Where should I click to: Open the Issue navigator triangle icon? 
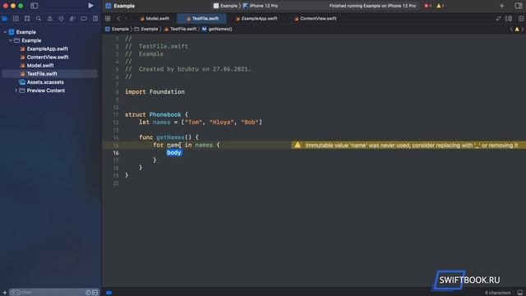[x=49, y=18]
